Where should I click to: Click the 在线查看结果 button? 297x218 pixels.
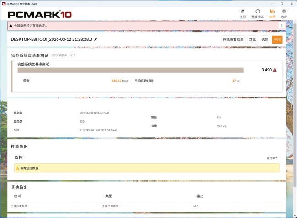[233, 39]
